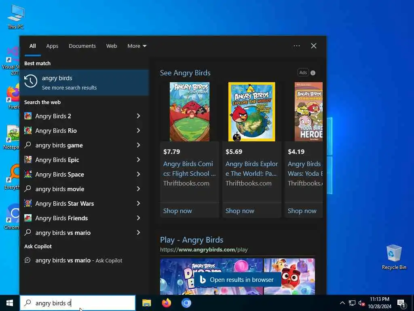Open Angry Birds Explore The World title
Image resolution: width=414 pixels, height=311 pixels.
pos(251,169)
